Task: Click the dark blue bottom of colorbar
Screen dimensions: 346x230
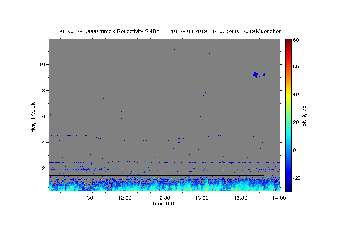Action: [x=288, y=188]
